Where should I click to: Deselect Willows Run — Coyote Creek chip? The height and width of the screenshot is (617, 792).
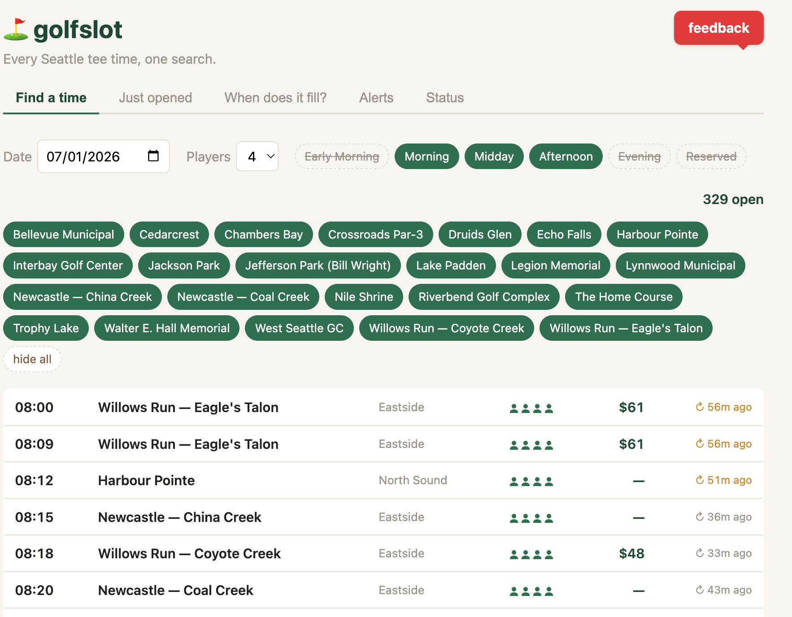click(x=447, y=328)
